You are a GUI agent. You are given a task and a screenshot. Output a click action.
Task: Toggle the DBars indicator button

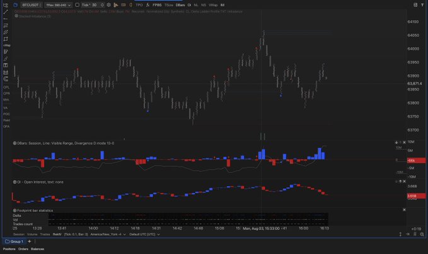click(x=180, y=5)
